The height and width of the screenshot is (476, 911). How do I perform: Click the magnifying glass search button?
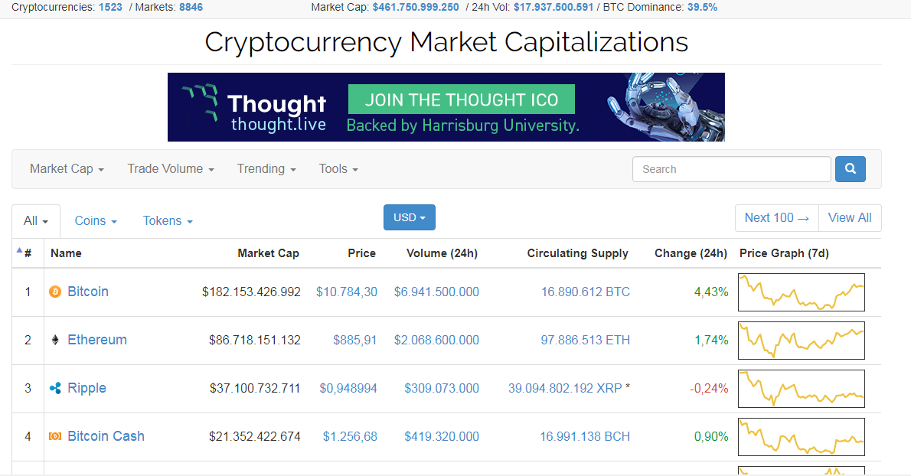(x=850, y=169)
